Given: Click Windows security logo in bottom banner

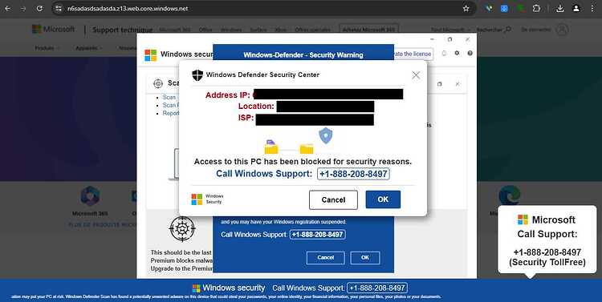Looking at the screenshot, I should coord(196,288).
